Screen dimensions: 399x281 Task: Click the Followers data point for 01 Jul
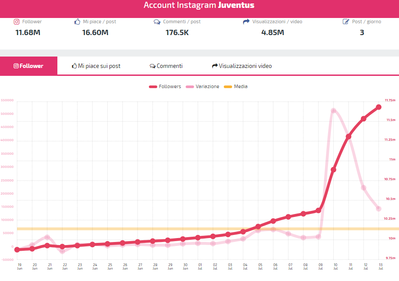point(198,238)
